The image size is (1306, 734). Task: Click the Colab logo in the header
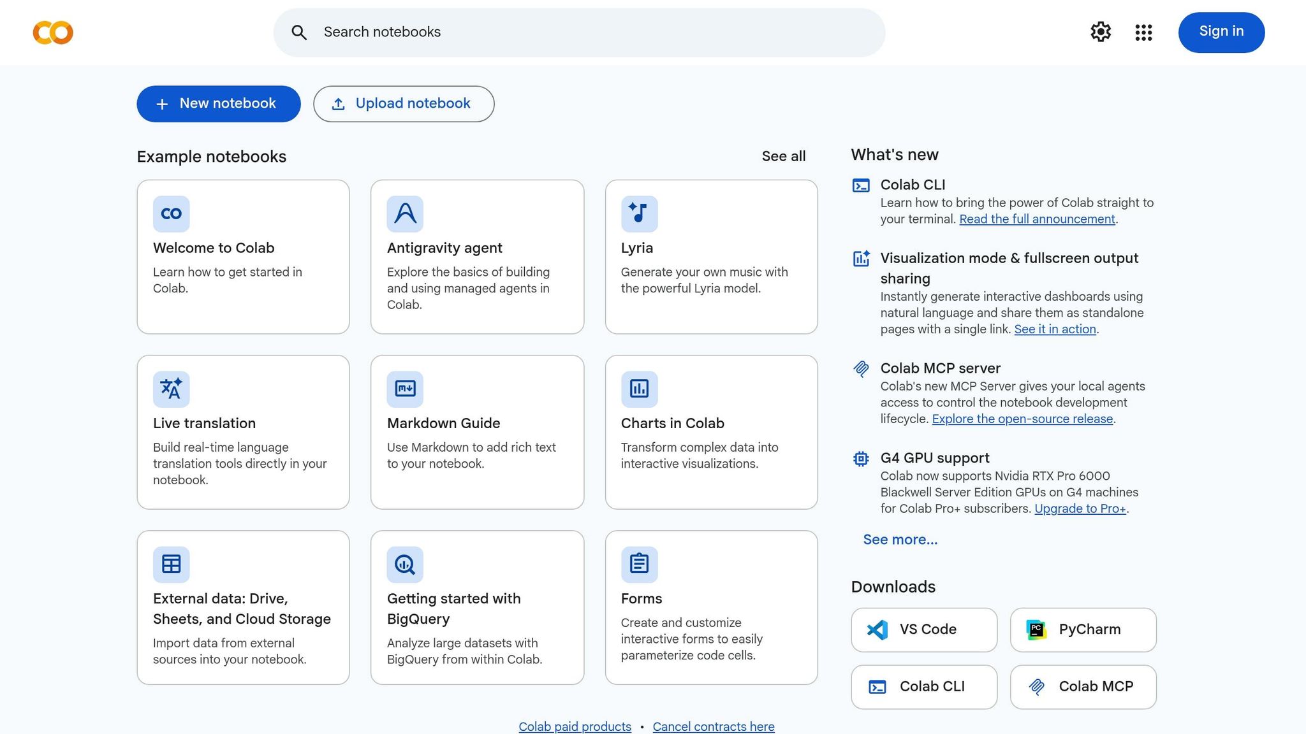[53, 32]
